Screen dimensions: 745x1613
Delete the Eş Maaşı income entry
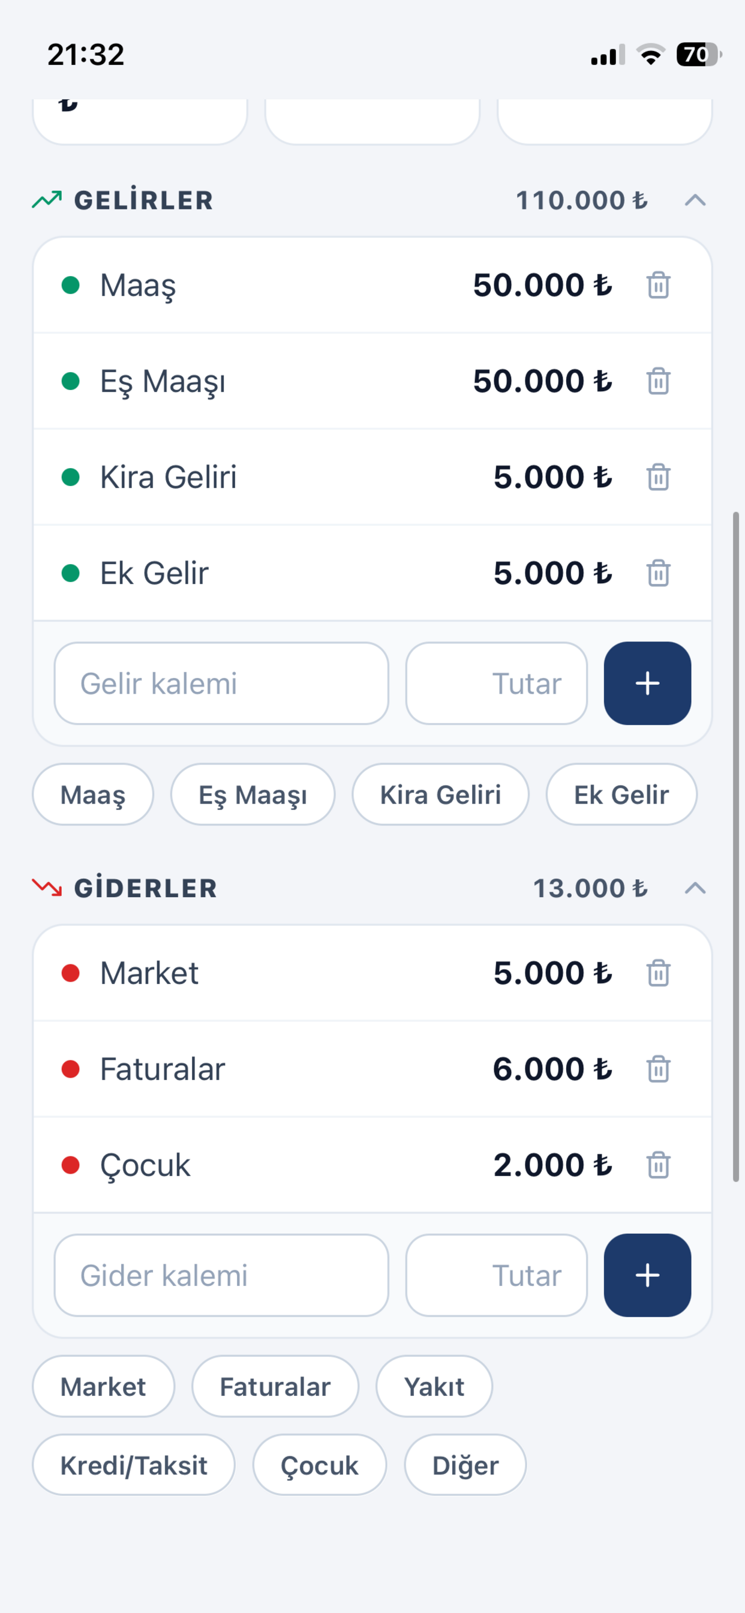click(658, 381)
